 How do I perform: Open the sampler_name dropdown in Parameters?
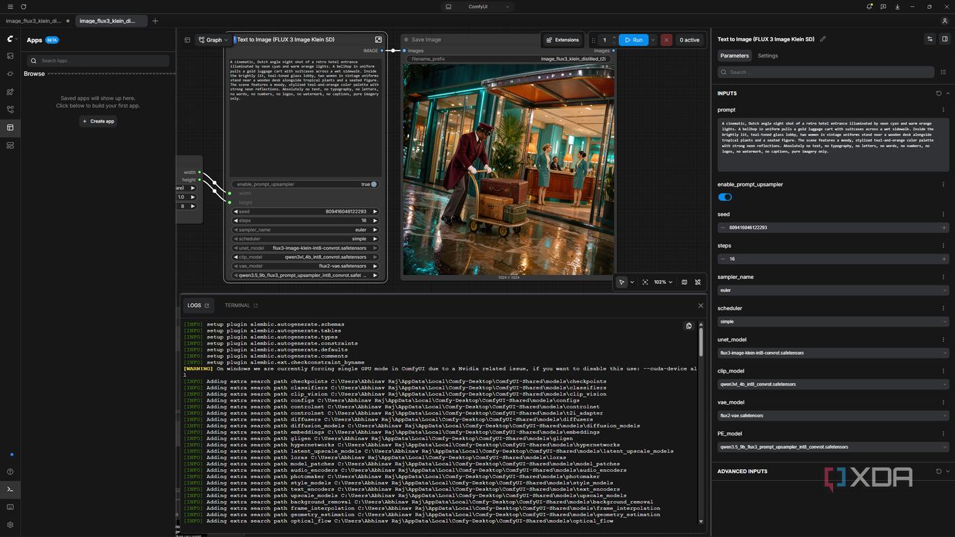[832, 291]
